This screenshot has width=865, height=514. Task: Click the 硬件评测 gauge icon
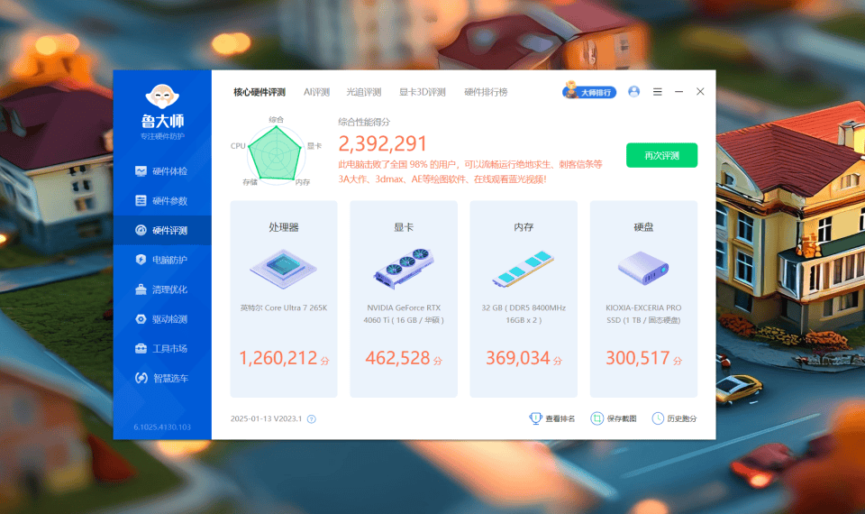point(141,230)
